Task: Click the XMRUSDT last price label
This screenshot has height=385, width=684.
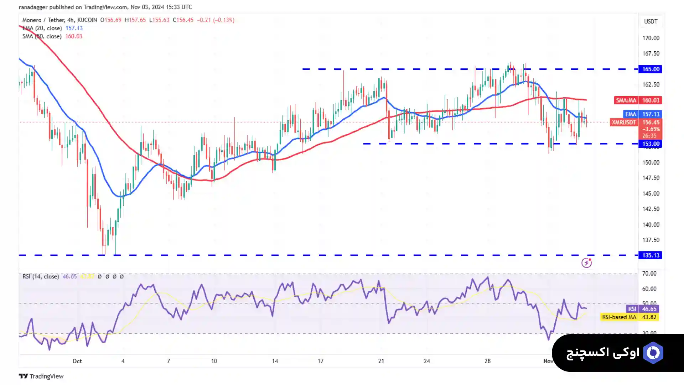Action: click(624, 122)
